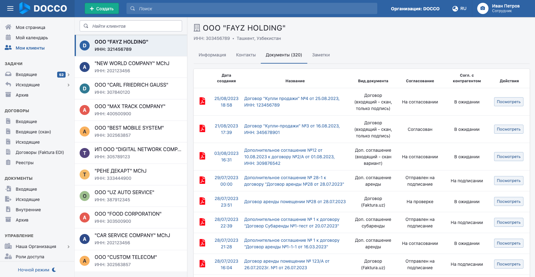Click the Роли доступа user-lock icon
Viewport: 535px width, 277px height.
(x=8, y=256)
